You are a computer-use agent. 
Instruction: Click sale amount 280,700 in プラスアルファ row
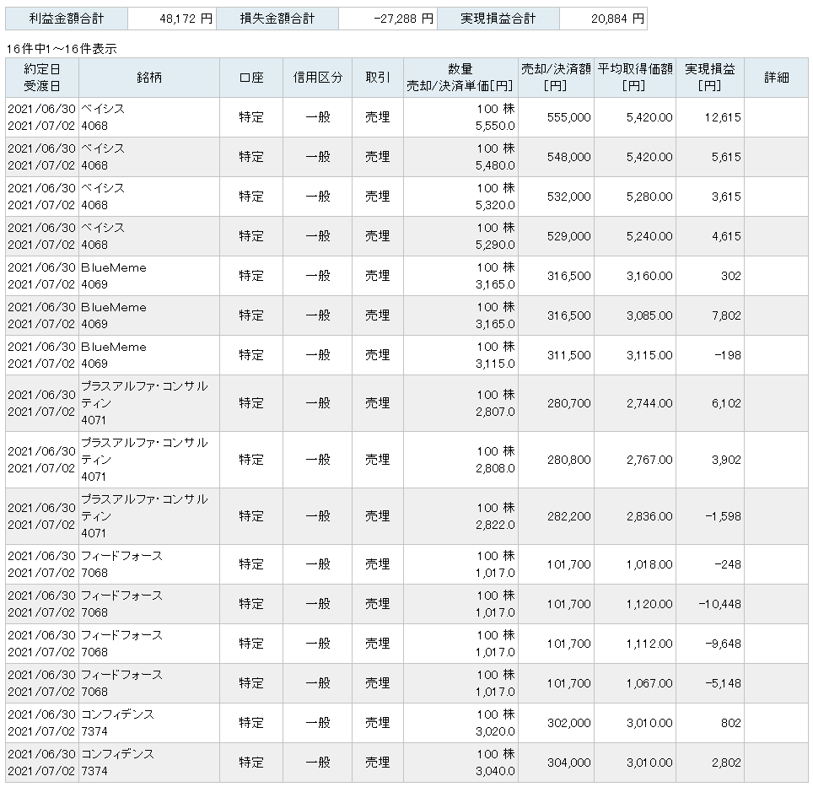[x=568, y=403]
